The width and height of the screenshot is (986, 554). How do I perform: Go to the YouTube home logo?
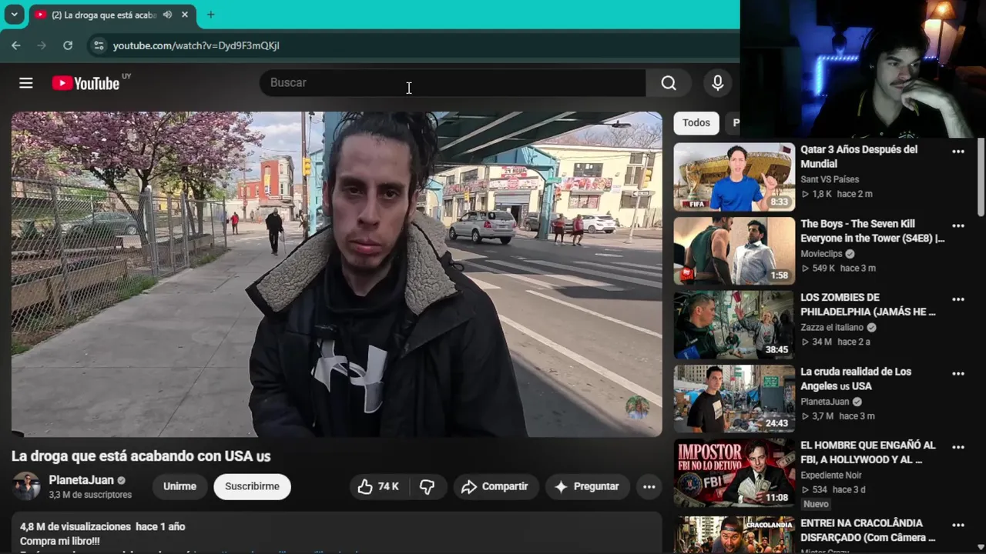coord(86,83)
